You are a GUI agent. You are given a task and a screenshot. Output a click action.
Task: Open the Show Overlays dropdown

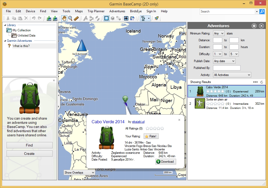click(79, 173)
